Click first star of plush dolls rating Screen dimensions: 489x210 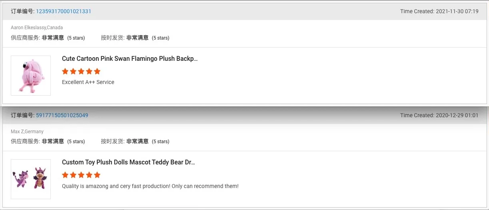point(65,175)
